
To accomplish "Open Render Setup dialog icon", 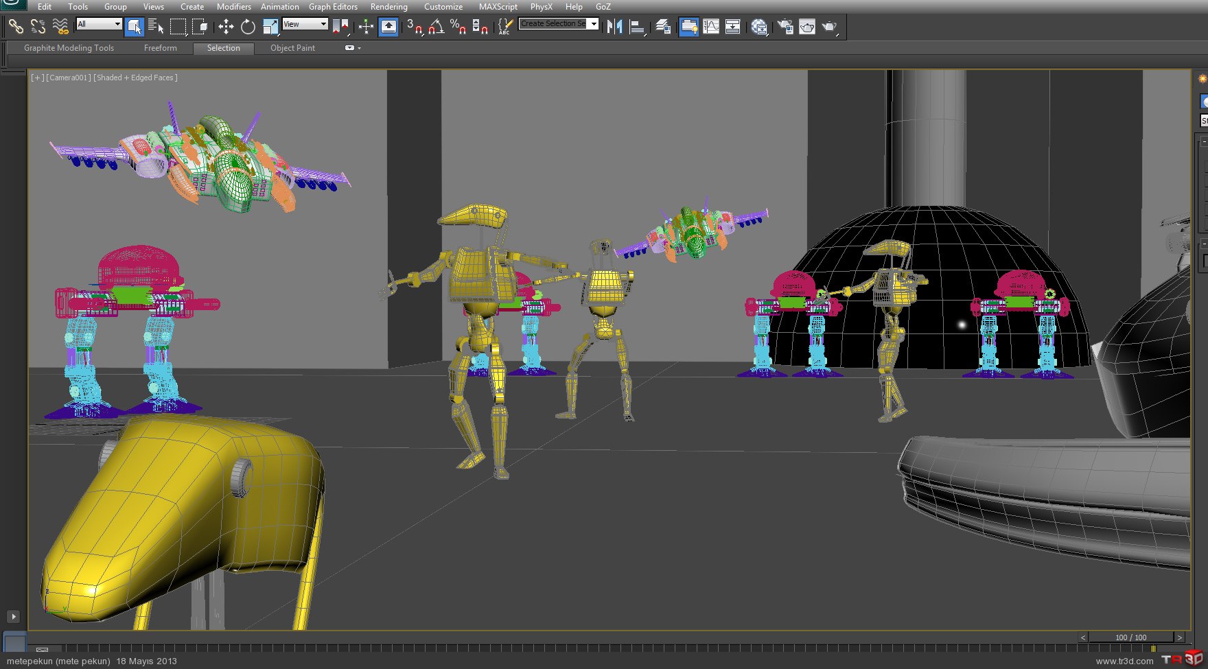I will click(785, 27).
